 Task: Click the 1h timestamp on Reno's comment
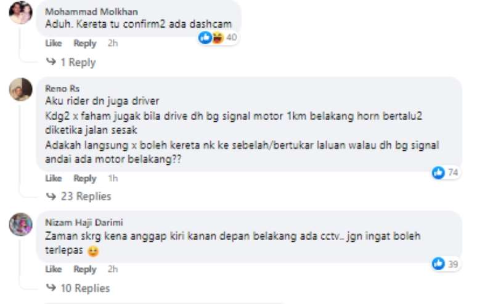(x=113, y=178)
